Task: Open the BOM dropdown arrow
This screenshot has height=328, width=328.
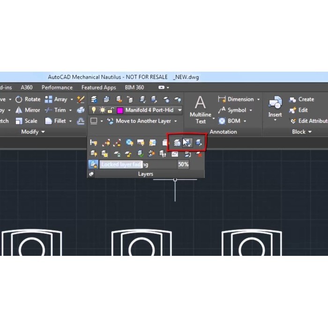Action: (x=245, y=121)
